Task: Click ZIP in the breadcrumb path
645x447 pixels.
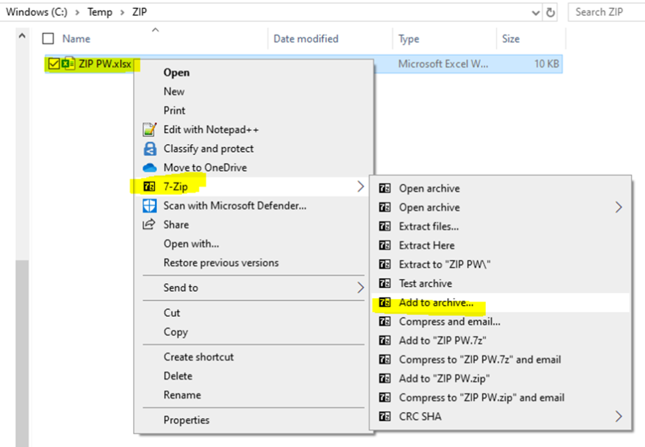Action: point(139,12)
